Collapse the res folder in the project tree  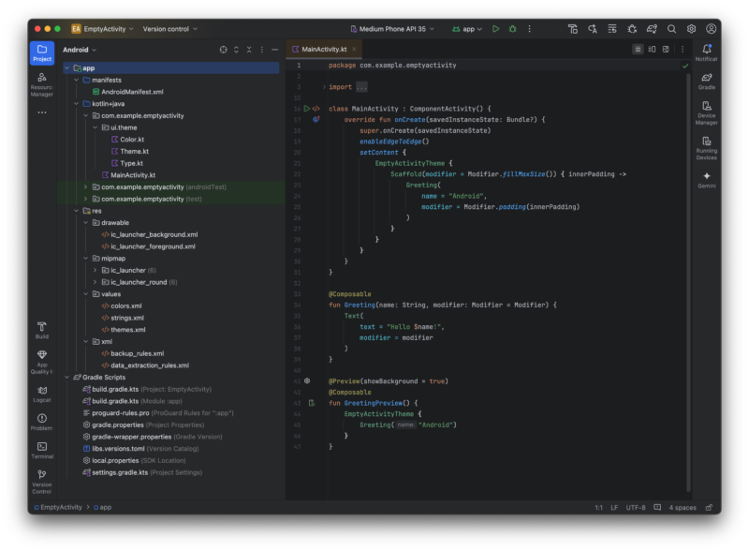coord(77,211)
